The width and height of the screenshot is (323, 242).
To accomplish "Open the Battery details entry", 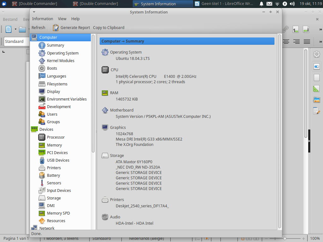I will (53, 175).
